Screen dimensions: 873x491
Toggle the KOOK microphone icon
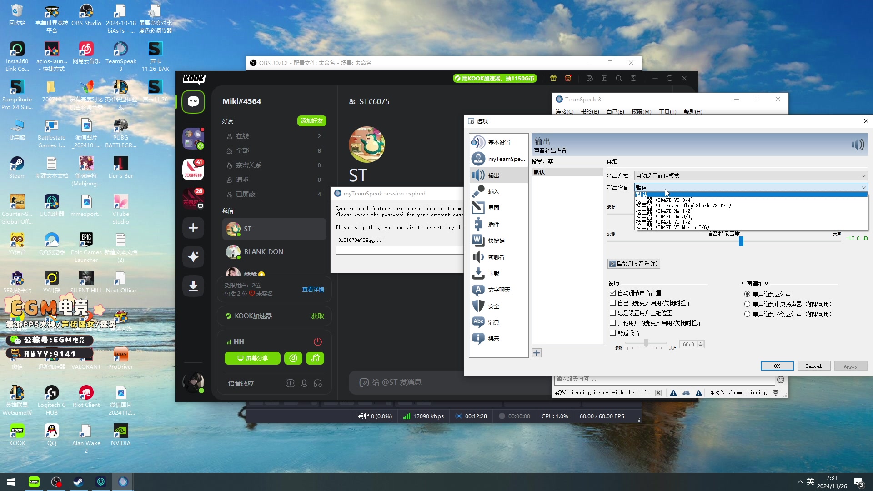pyautogui.click(x=304, y=383)
